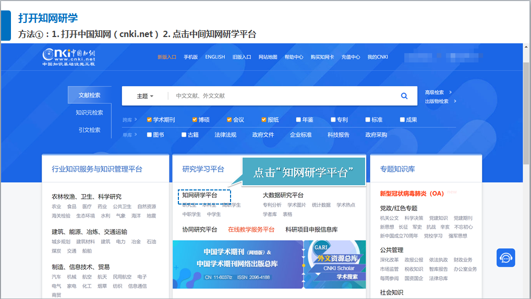This screenshot has width=531, height=299.
Task: Expand the 跨库 arrow
Action: [x=136, y=119]
